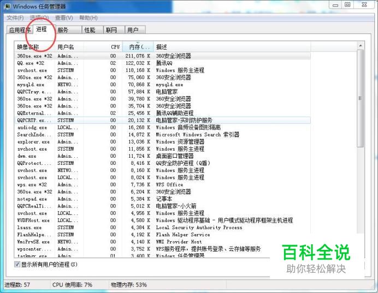This screenshot has height=293, width=378.
Task: Select explorer.exe process row
Action: pos(162,142)
